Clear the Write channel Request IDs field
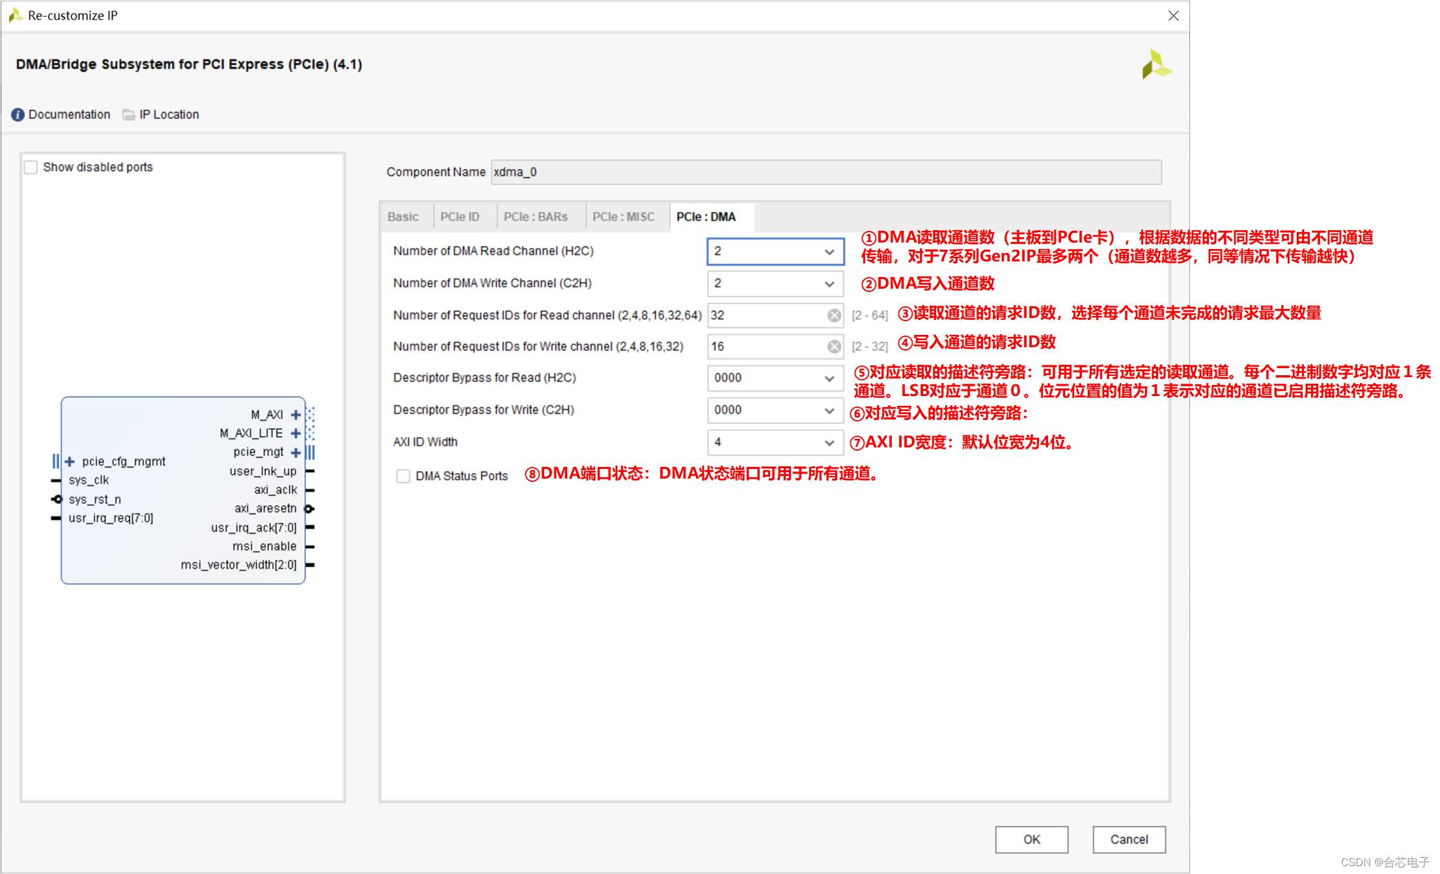This screenshot has width=1440, height=874. tap(833, 347)
